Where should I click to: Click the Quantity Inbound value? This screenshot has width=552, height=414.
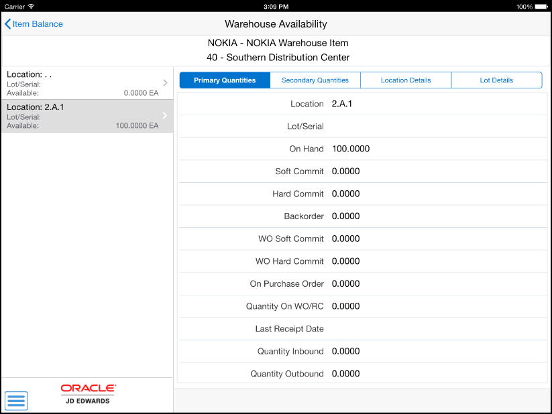pos(345,351)
